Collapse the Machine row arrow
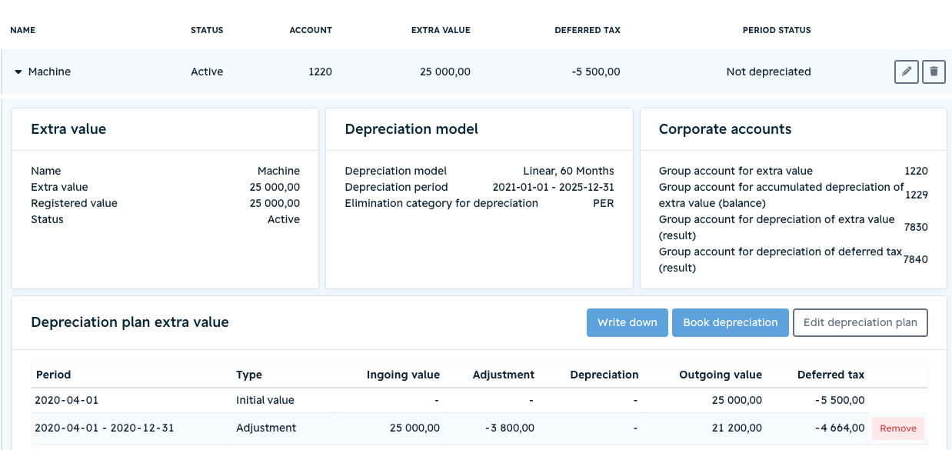Image resolution: width=952 pixels, height=450 pixels. [x=18, y=72]
